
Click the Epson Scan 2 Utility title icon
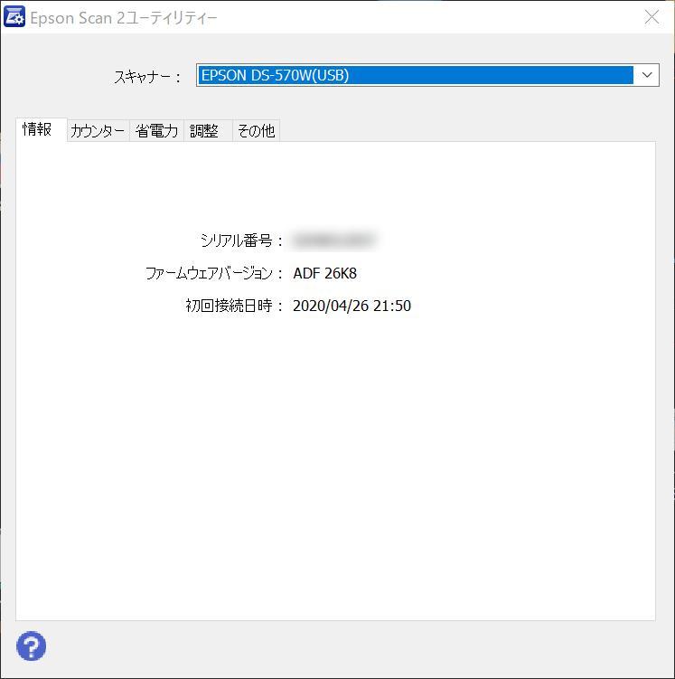[x=14, y=17]
